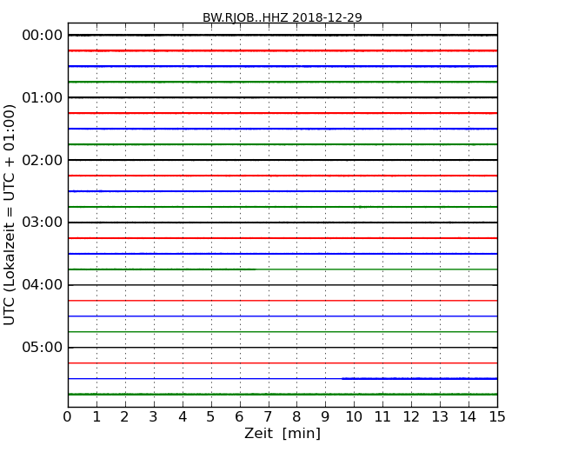Screen dimensions: 565x452
Task: Click the x-axis tick label 7
Action: 268,417
